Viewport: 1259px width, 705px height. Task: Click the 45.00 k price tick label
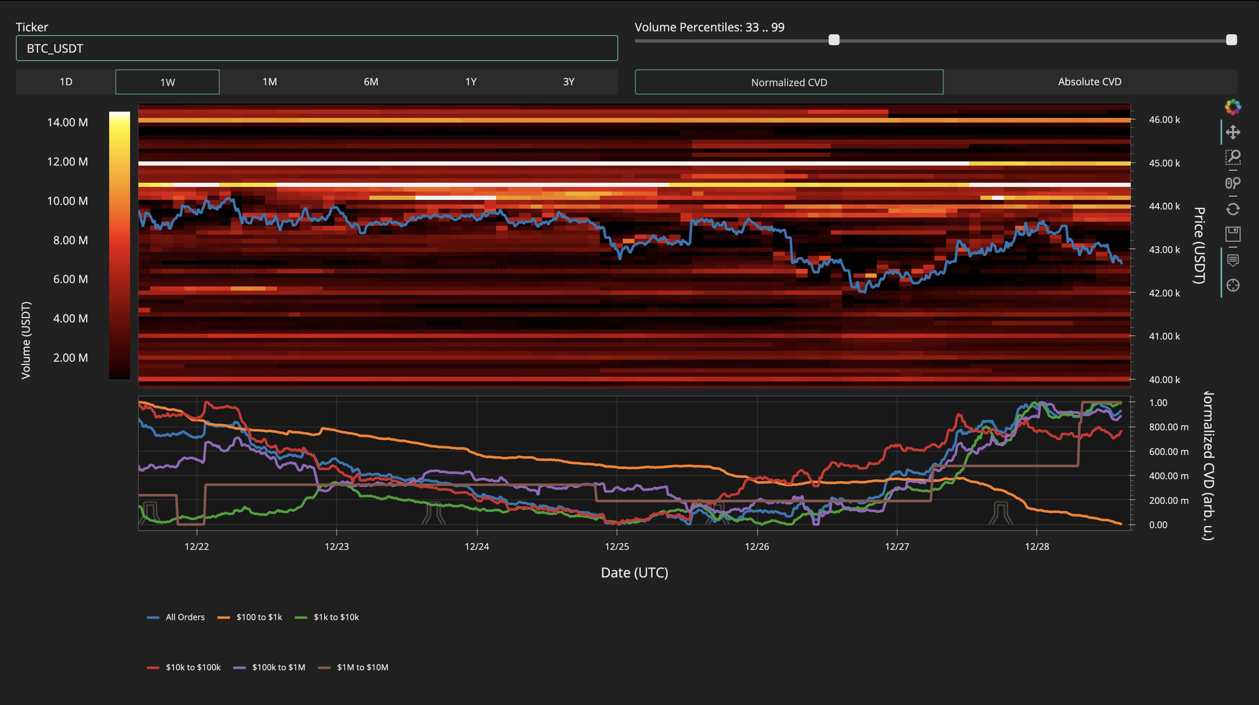click(1164, 163)
